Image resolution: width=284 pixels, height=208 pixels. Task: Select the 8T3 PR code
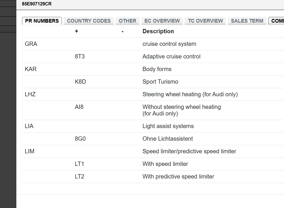80,56
